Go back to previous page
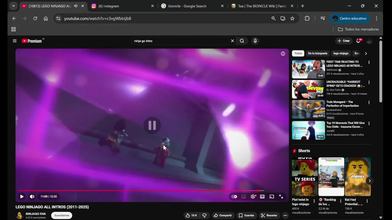392x220 pixels. [x=14, y=19]
